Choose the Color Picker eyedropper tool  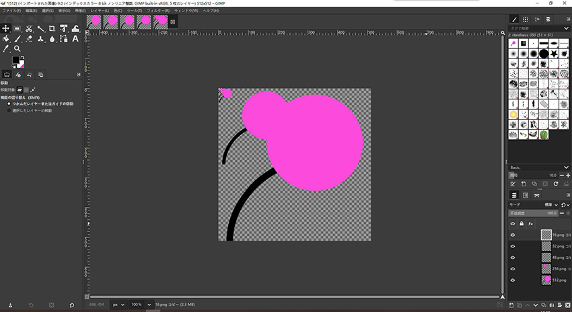(x=6, y=49)
